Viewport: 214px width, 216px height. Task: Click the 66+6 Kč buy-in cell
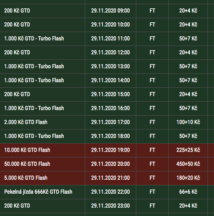coord(188,192)
